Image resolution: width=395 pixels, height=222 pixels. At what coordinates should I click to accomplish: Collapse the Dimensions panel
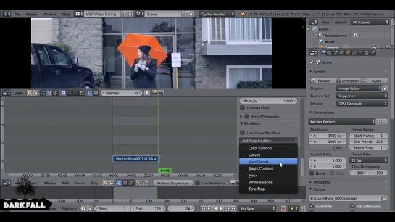[310, 112]
